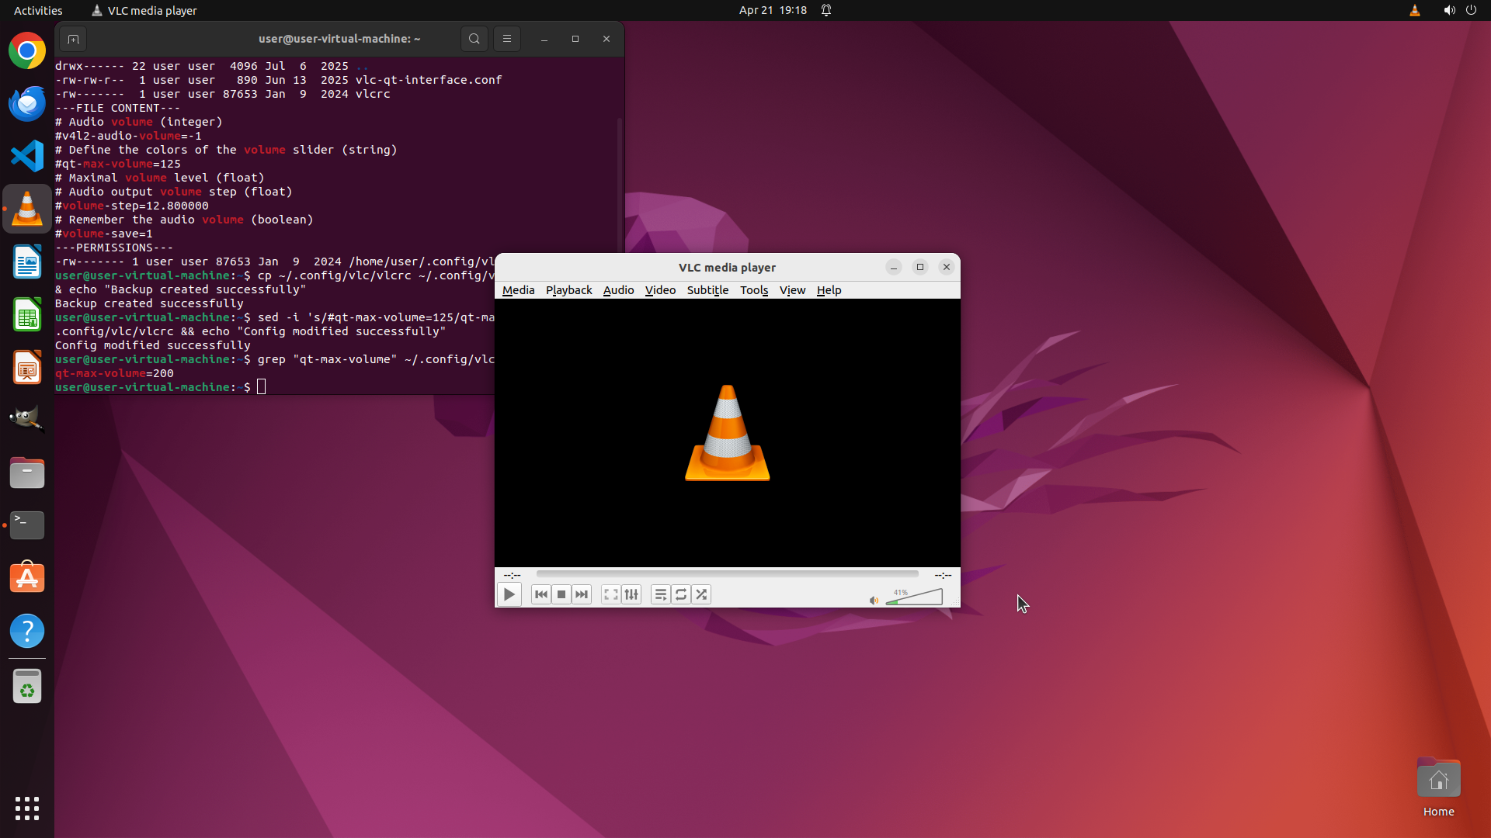Viewport: 1491px width, 838px height.
Task: Show extended settings equalizer icon
Action: click(631, 594)
